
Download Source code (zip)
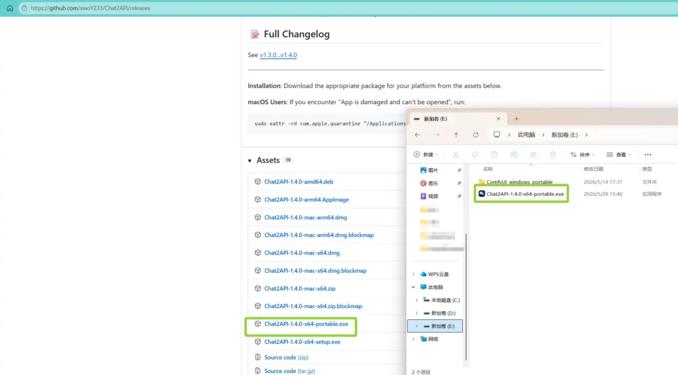pyautogui.click(x=286, y=357)
